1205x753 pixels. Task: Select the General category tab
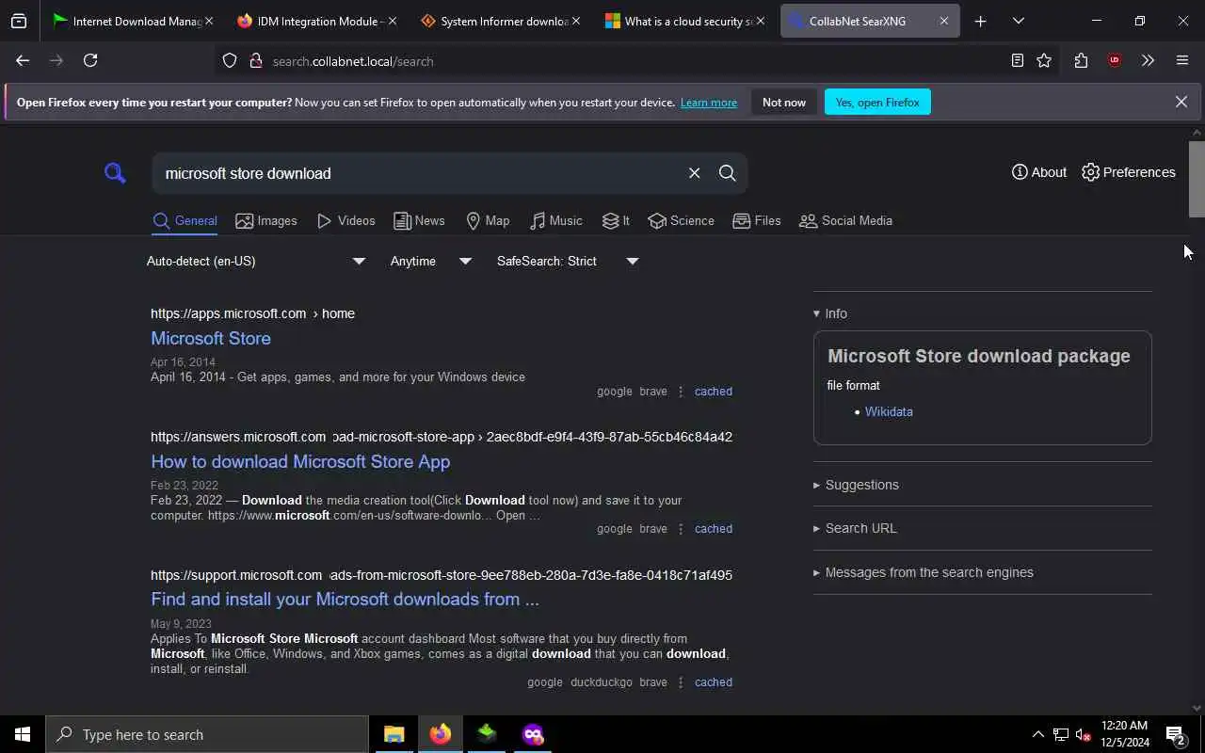click(x=185, y=221)
